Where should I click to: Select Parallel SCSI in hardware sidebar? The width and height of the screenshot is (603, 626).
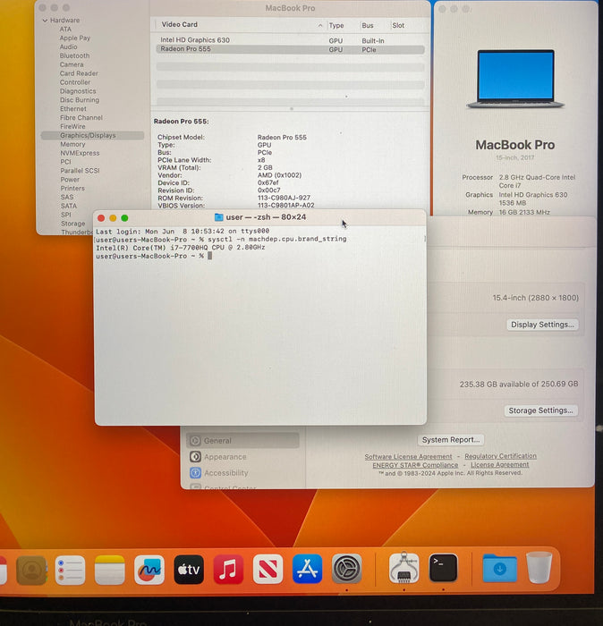tap(80, 171)
